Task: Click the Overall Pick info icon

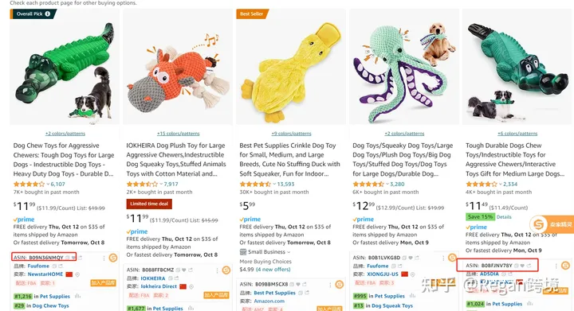Action: pos(48,14)
